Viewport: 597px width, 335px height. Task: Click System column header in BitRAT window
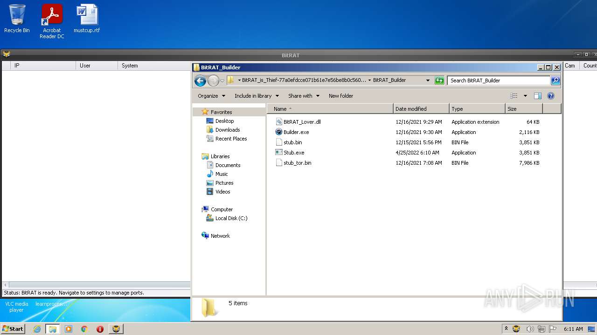point(154,66)
